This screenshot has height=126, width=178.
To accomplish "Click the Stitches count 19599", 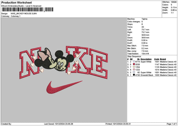I will pyautogui.click(x=174, y=2).
